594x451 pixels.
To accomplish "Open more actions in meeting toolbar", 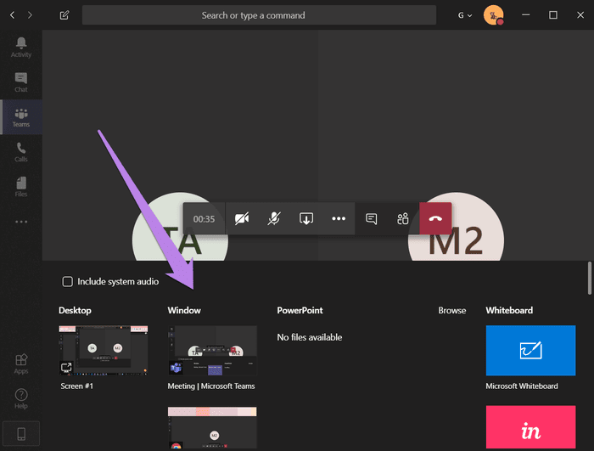I will point(339,219).
